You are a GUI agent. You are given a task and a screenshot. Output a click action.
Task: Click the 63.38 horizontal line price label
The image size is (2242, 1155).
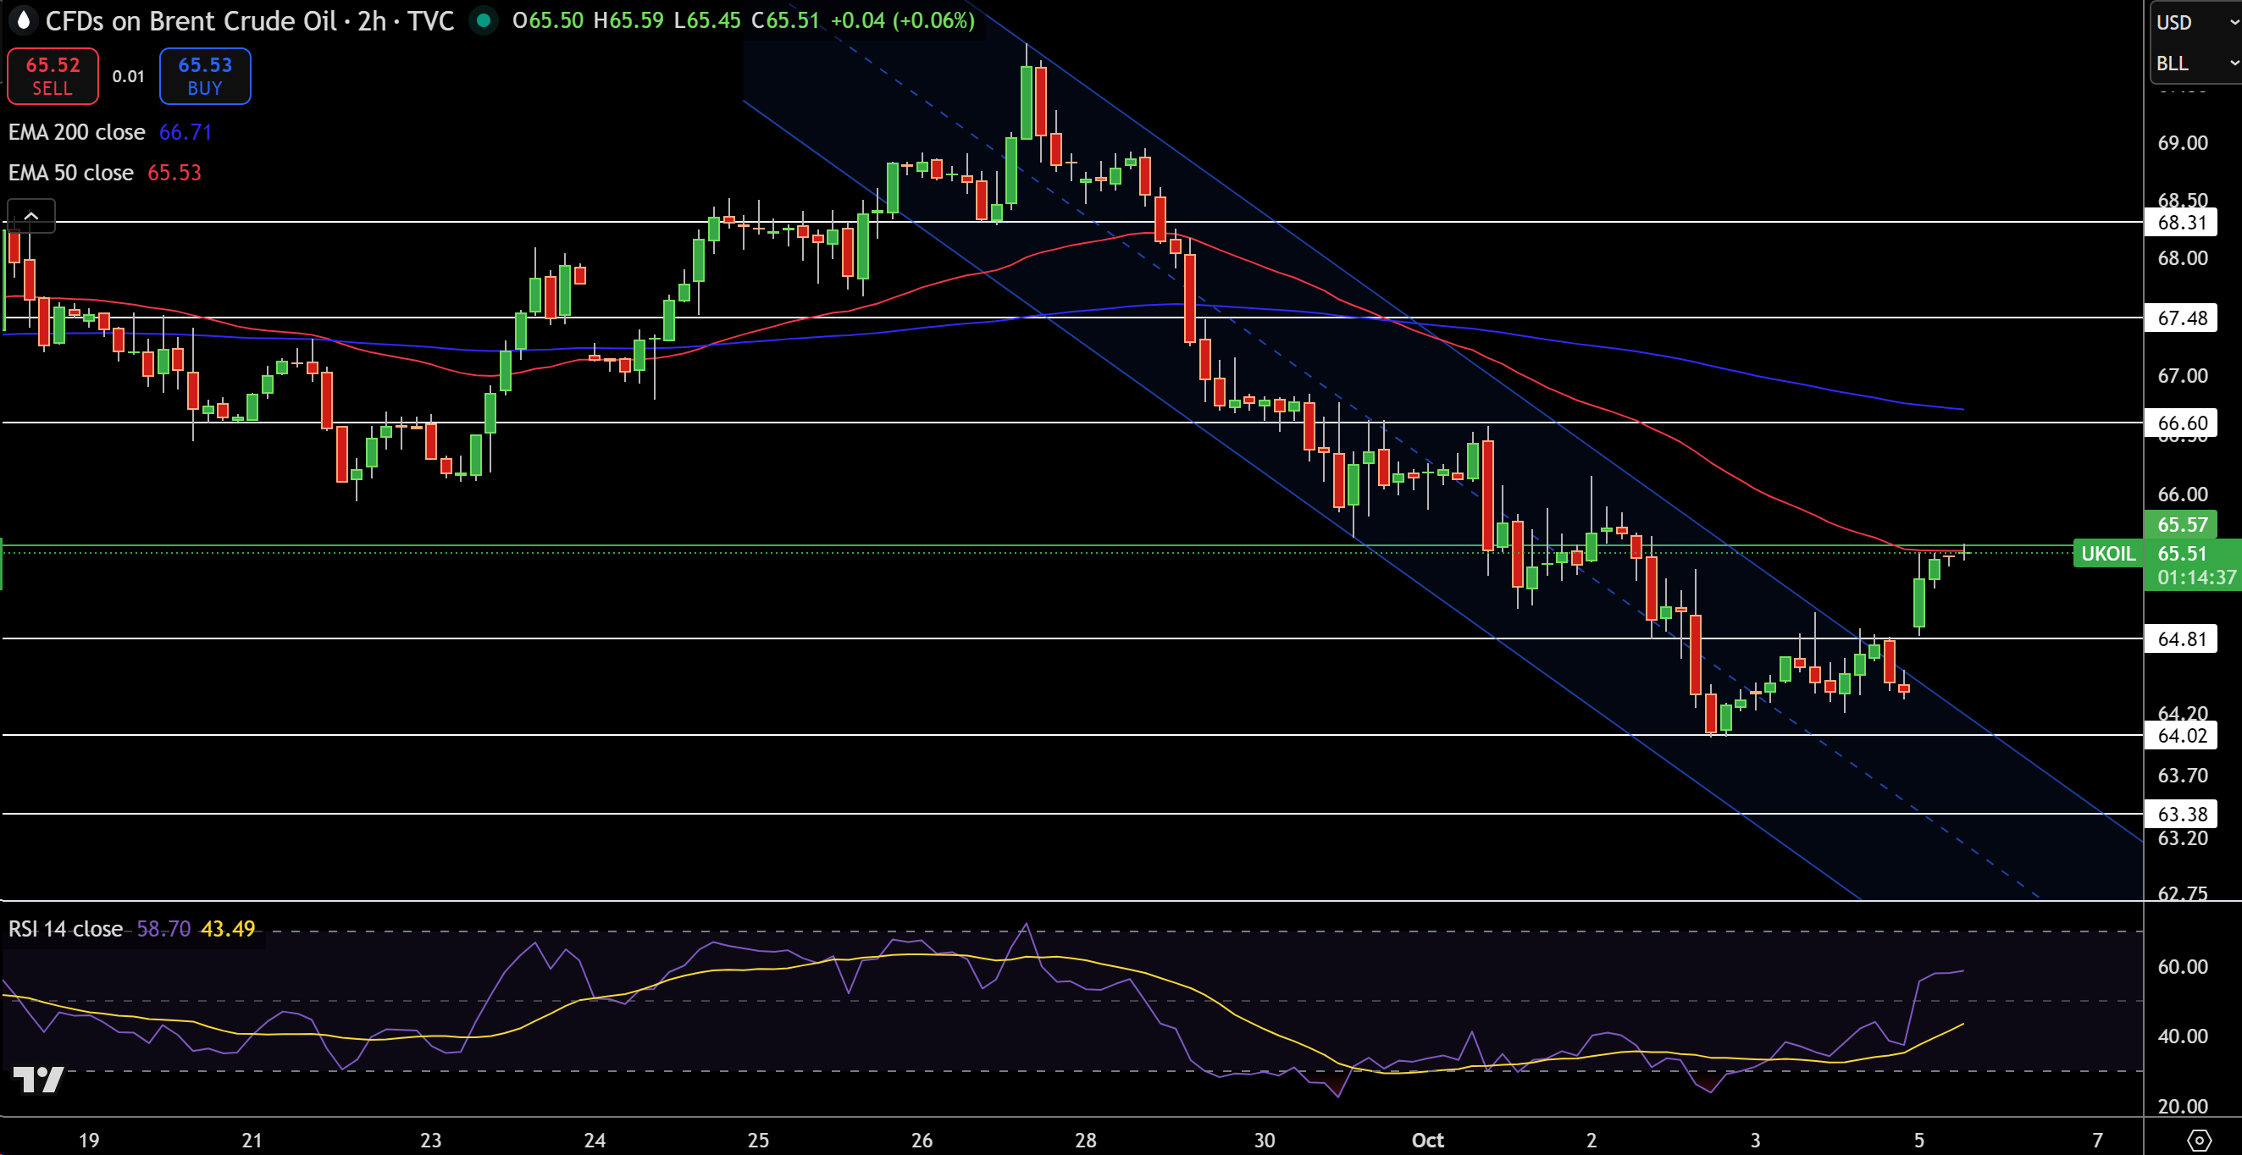(x=2182, y=814)
